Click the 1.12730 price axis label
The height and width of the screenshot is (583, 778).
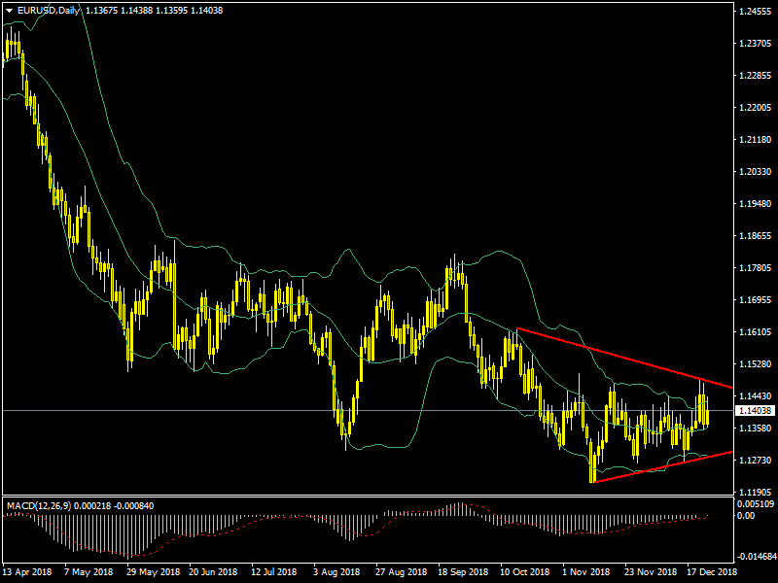tap(754, 461)
